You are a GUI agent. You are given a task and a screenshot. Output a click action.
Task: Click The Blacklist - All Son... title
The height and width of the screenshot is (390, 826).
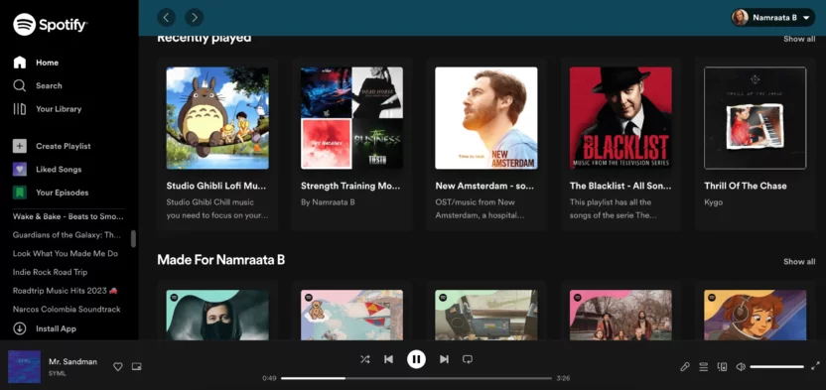[x=620, y=186]
